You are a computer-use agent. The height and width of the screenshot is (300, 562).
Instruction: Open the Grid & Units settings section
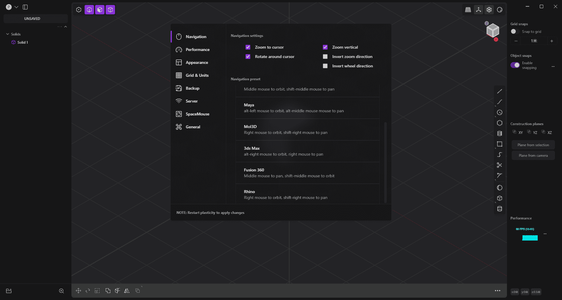(197, 75)
